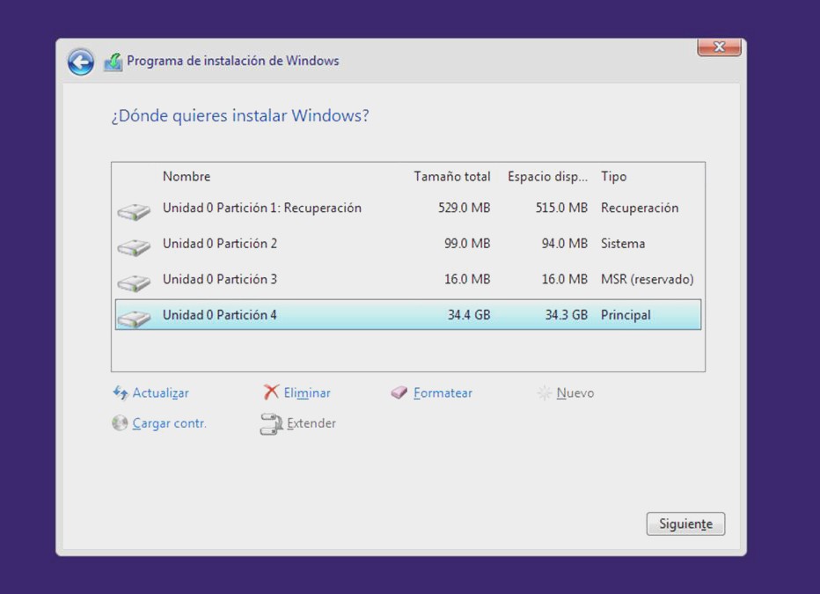Click the 34.4 GB total size cell
Image resolution: width=820 pixels, height=594 pixels.
point(469,315)
